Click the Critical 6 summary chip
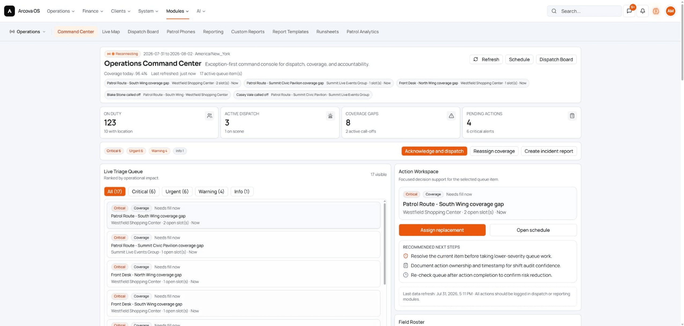The image size is (684, 326). pyautogui.click(x=114, y=151)
